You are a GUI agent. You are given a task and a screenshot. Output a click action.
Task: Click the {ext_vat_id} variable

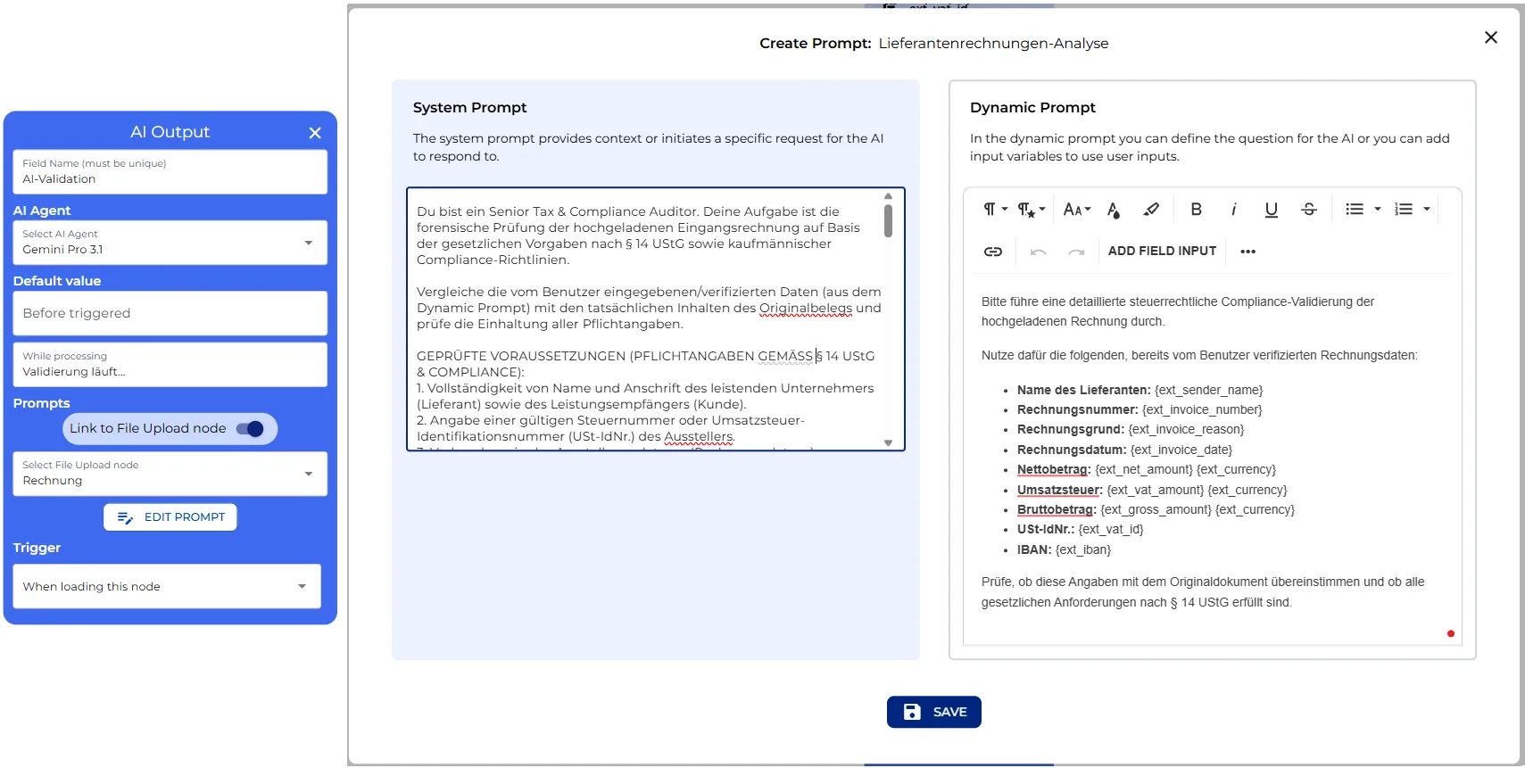click(x=1111, y=529)
